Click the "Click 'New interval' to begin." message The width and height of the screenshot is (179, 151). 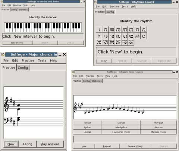click(29, 37)
